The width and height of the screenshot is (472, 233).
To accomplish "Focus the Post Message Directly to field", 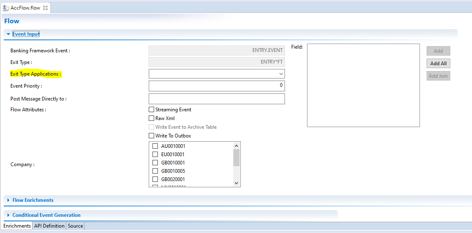I will click(217, 99).
